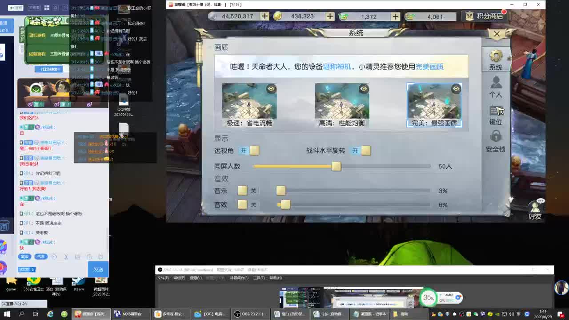Click 完美画质 highlighted link text

[429, 67]
